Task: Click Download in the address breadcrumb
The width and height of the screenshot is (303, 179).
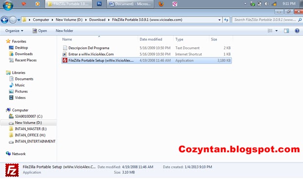Action: pos(97,20)
